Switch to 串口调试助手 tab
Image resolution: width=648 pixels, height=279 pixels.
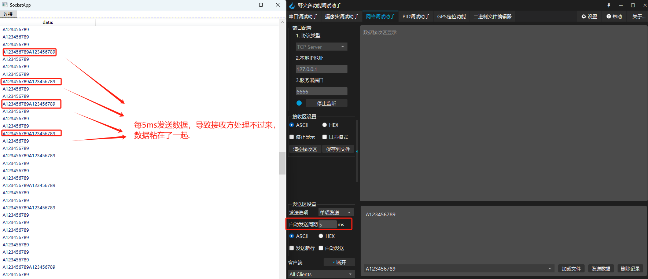pyautogui.click(x=303, y=16)
